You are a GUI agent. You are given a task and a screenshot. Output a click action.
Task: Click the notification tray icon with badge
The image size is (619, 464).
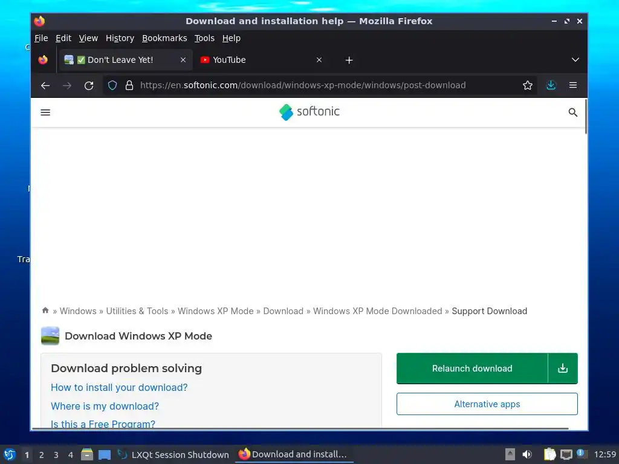pyautogui.click(x=582, y=454)
